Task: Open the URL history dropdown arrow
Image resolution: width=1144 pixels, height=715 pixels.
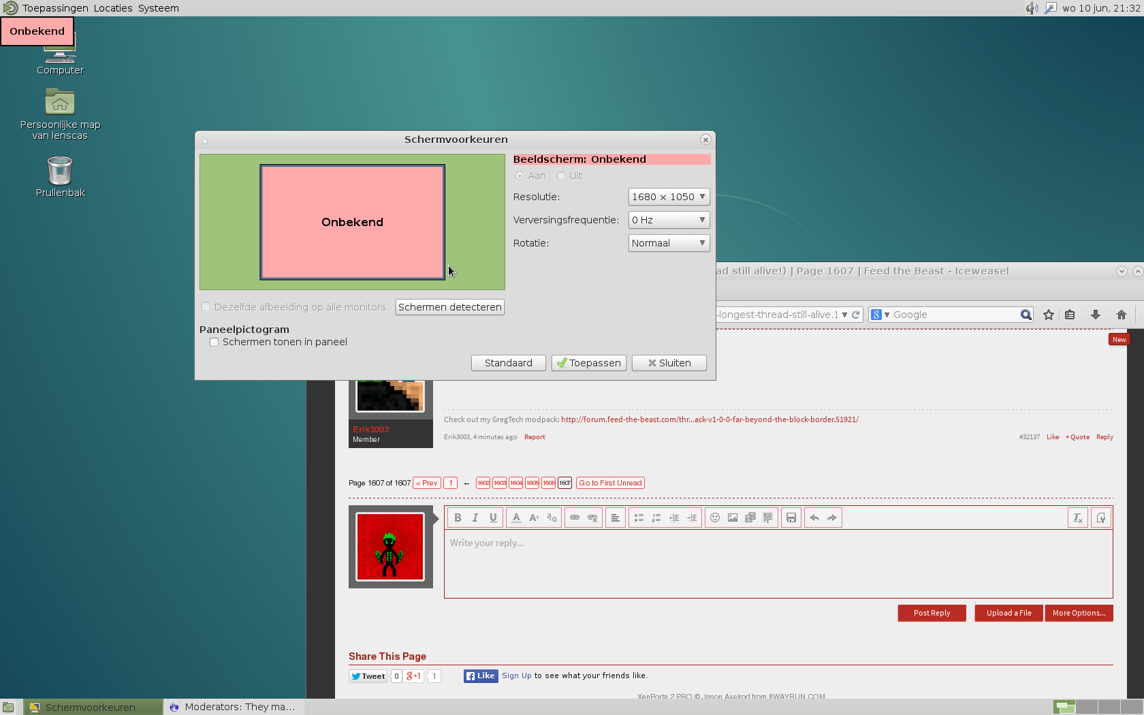Action: click(844, 315)
